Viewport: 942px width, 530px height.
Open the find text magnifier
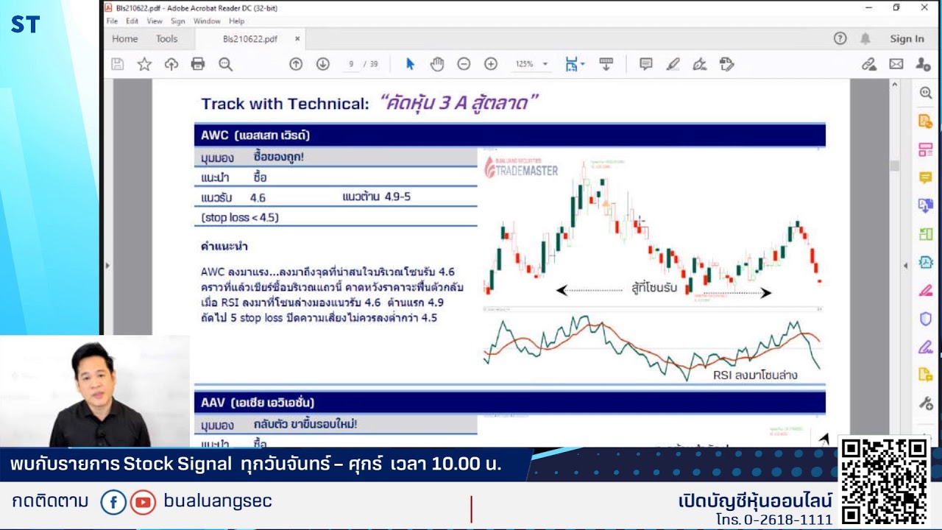coord(225,64)
